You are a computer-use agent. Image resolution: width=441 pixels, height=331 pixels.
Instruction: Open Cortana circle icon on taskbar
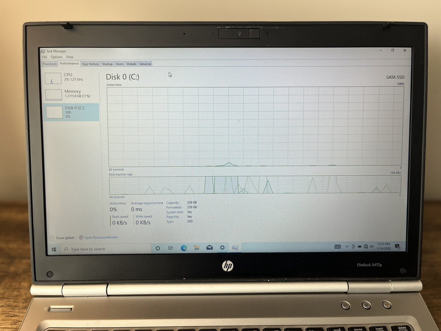[x=158, y=248]
